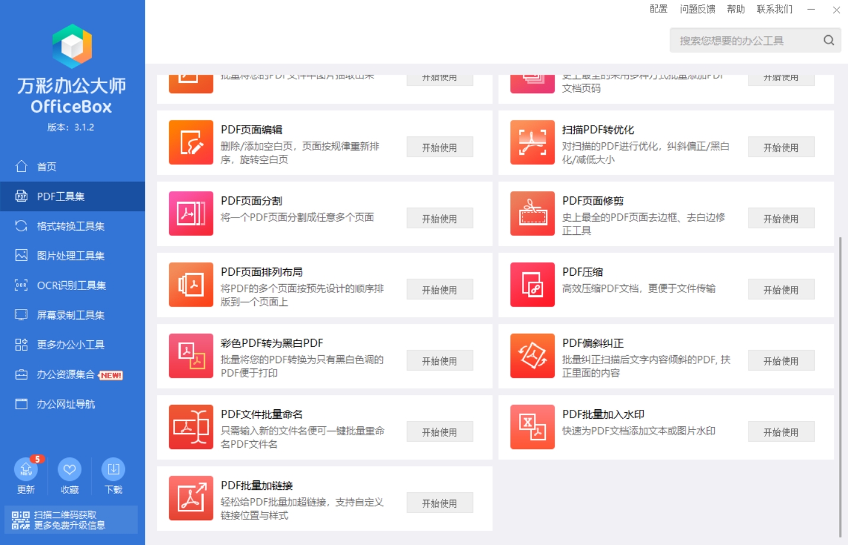This screenshot has width=848, height=545.
Task: Click 开始使用 for PDF页面排列布局
Action: tap(440, 289)
